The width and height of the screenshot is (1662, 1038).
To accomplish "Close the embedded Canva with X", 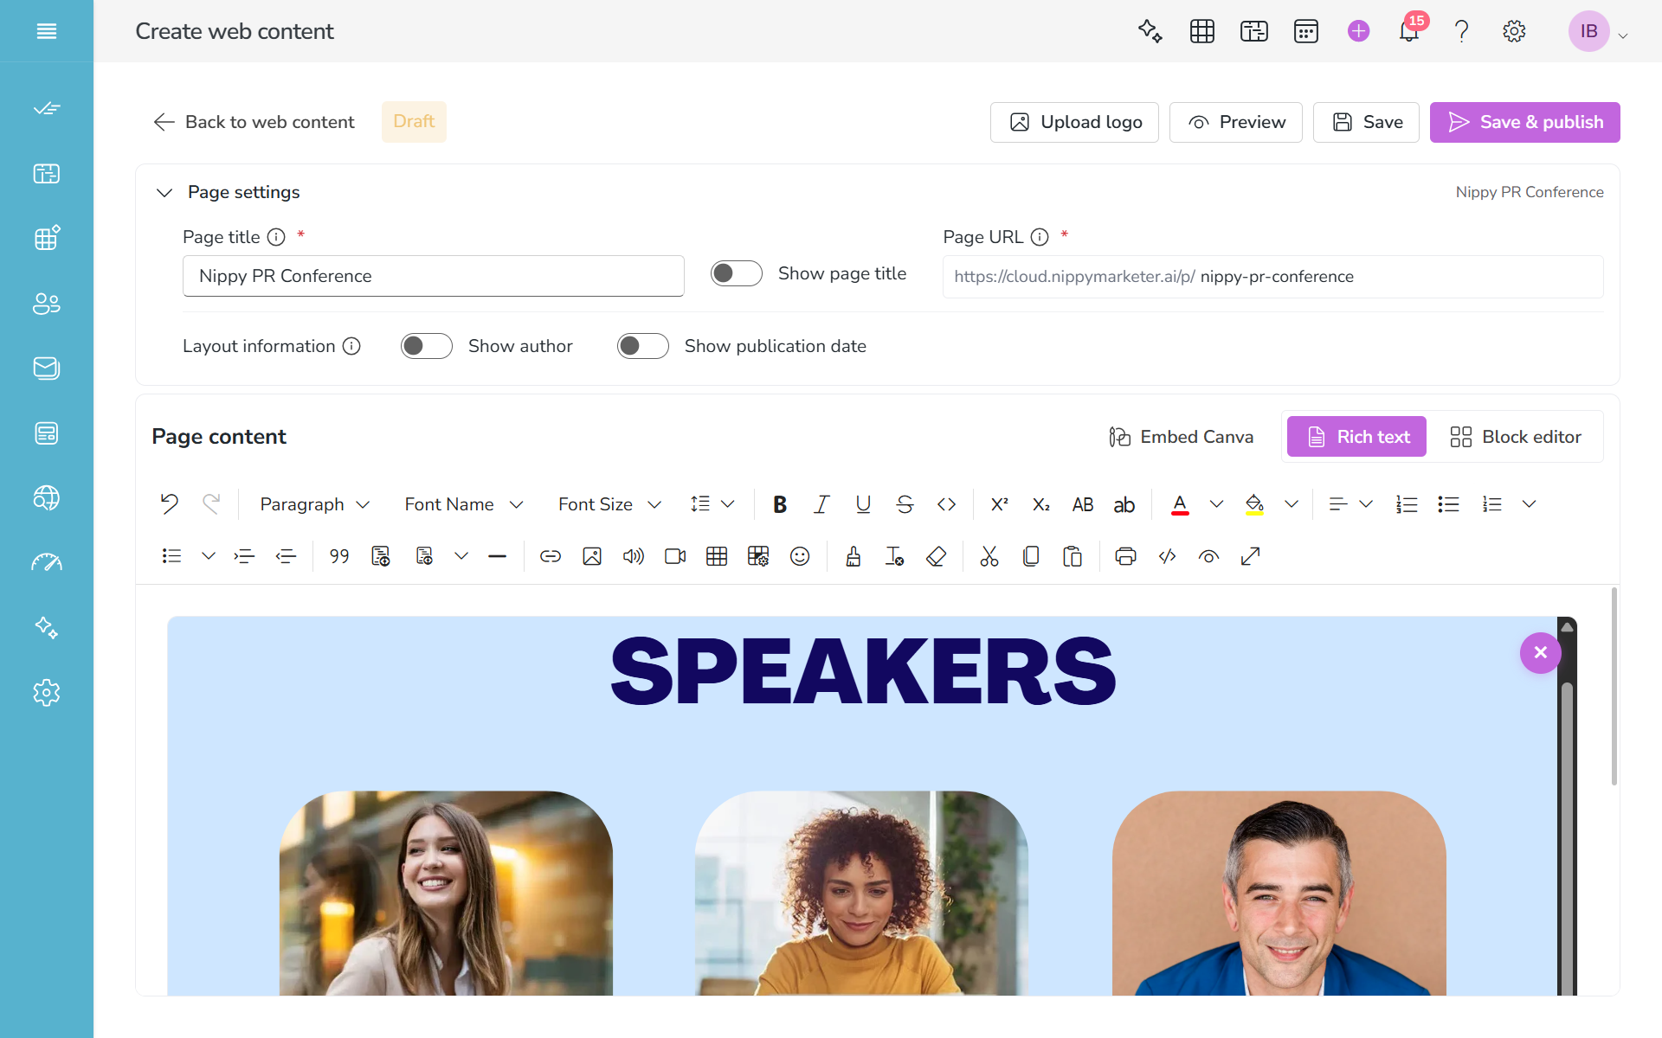I will 1541,653.
